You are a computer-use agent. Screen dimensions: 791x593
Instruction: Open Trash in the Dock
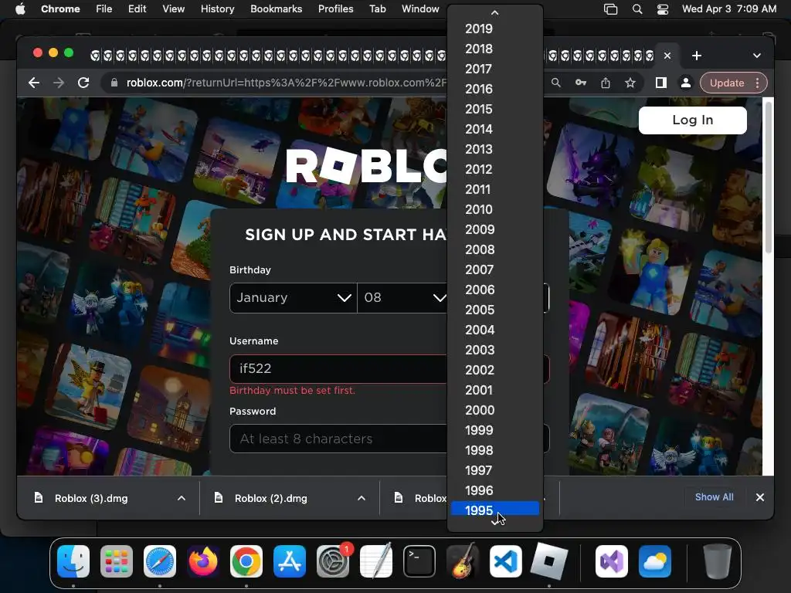coord(718,561)
